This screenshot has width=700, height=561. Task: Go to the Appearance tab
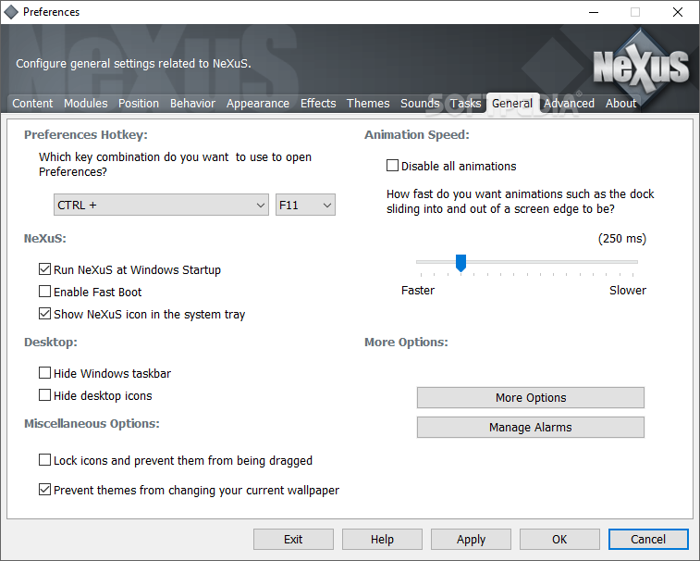(258, 104)
